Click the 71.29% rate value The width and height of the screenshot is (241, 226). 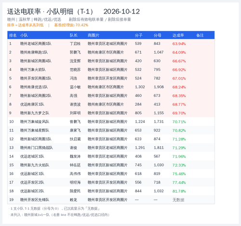179,148
